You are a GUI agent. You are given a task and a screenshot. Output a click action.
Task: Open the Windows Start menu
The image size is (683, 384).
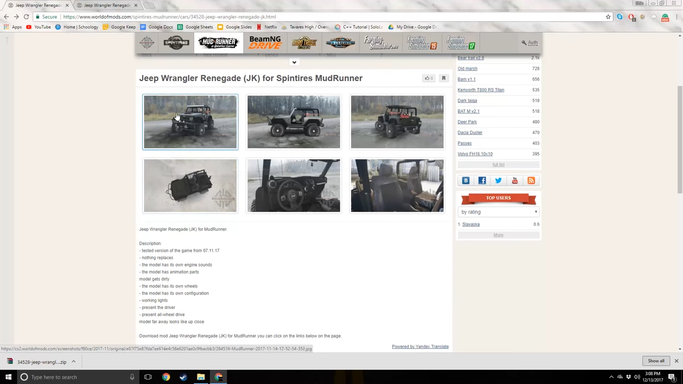click(x=8, y=377)
